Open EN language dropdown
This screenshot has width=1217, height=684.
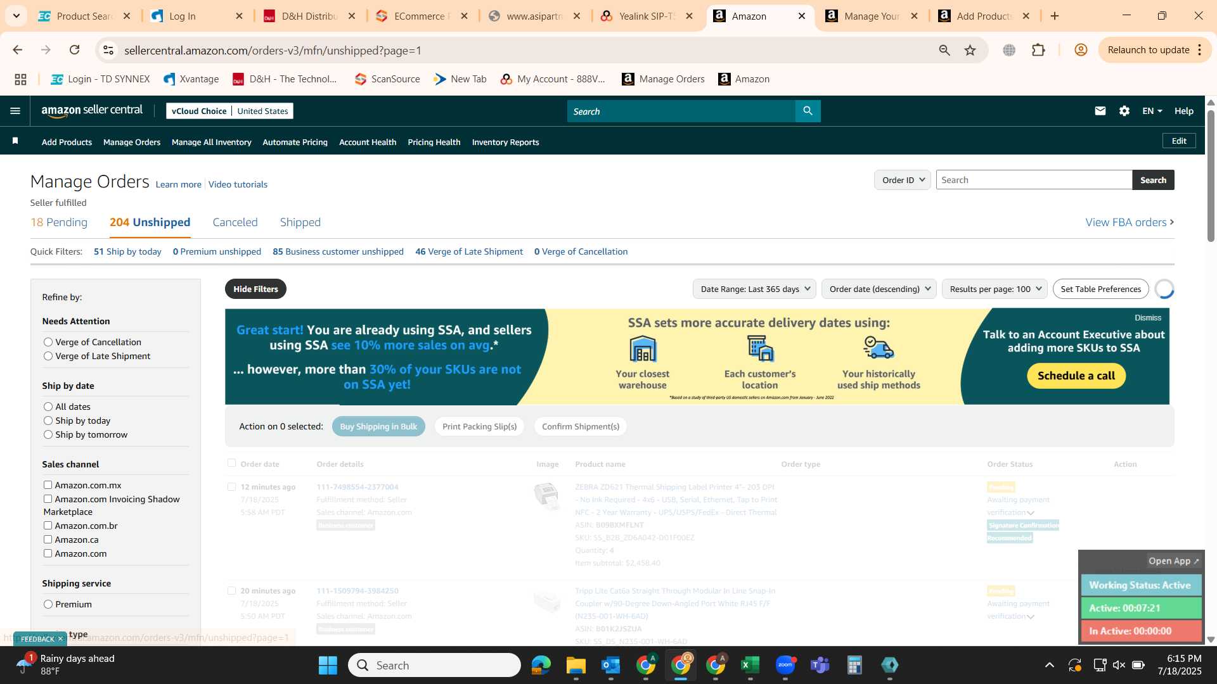coord(1152,111)
